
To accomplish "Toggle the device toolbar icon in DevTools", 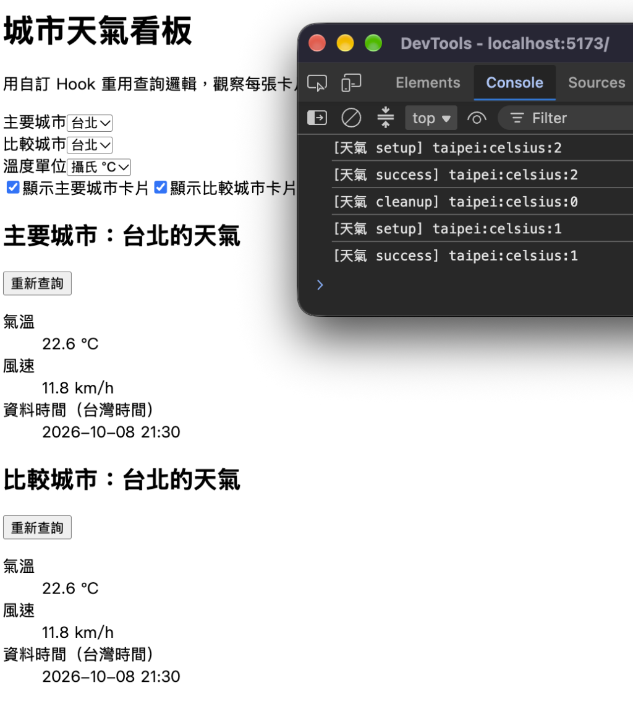I will pos(351,83).
